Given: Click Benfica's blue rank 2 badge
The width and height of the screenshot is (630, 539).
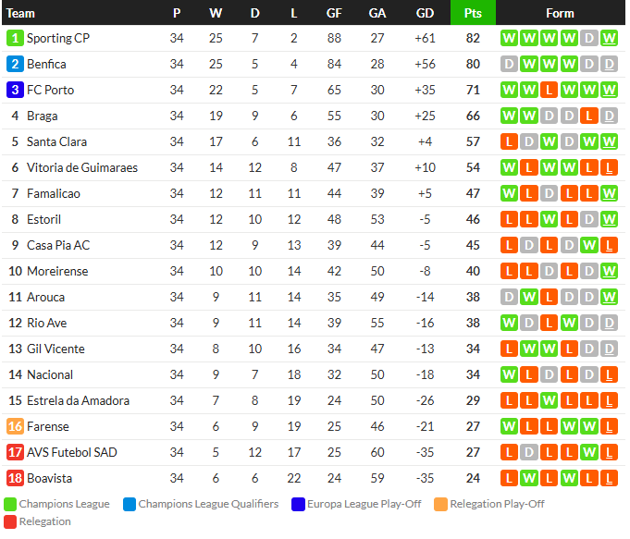Looking at the screenshot, I should click(15, 64).
